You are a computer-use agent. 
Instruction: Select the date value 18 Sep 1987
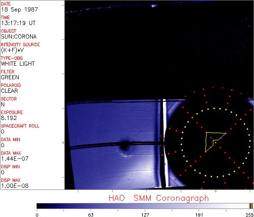17,9
